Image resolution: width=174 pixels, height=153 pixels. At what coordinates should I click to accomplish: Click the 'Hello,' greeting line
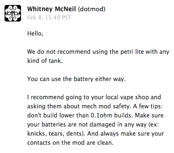coord(35,33)
